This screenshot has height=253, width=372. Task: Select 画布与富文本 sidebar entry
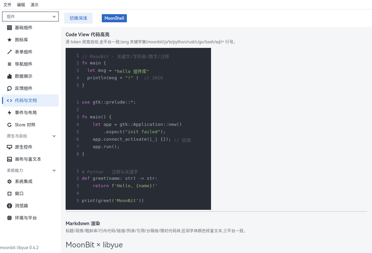(30, 159)
